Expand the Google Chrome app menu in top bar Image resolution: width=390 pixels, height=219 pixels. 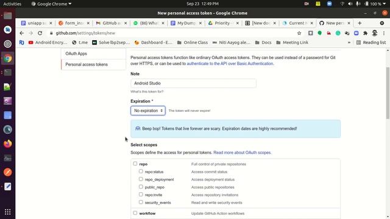pos(51,4)
